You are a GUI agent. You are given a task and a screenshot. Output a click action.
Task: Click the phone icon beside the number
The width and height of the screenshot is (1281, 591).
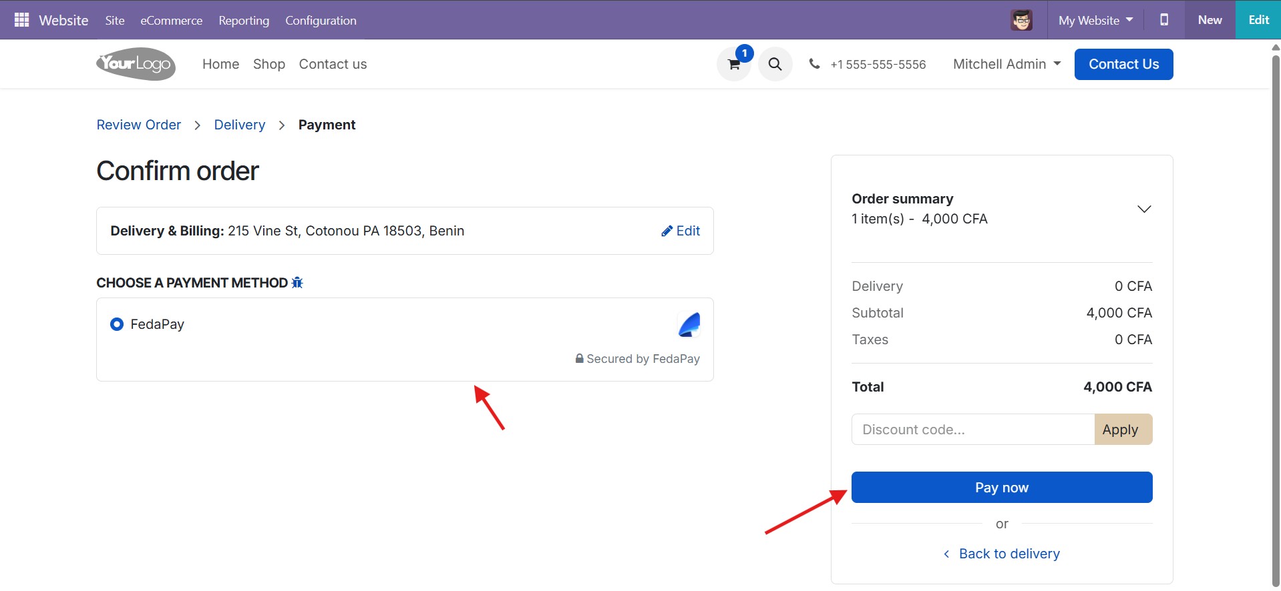tap(814, 64)
